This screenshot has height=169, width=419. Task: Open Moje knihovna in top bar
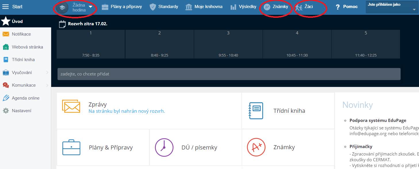[208, 7]
